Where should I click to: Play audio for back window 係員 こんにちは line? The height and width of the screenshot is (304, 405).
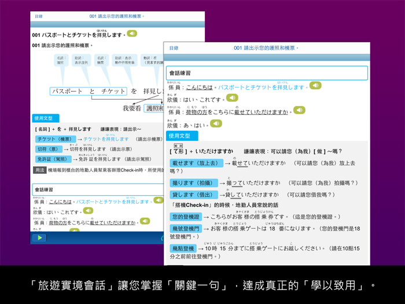[x=159, y=200]
